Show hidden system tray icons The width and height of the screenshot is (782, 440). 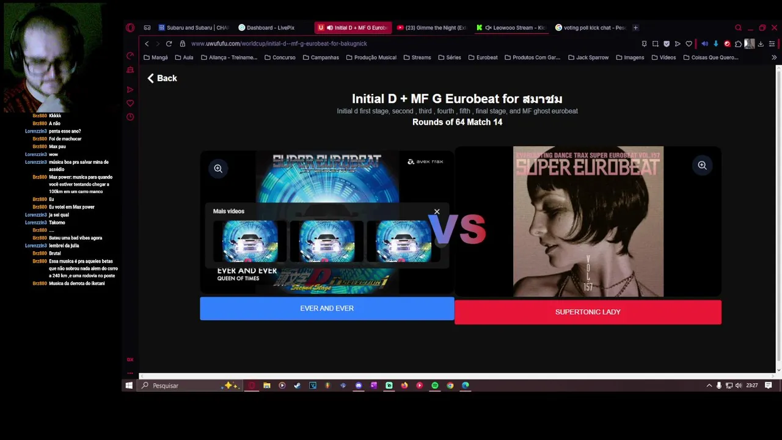[709, 386]
